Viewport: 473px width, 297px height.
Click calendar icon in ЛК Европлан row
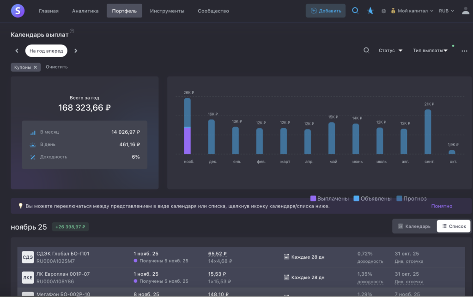pyautogui.click(x=286, y=277)
